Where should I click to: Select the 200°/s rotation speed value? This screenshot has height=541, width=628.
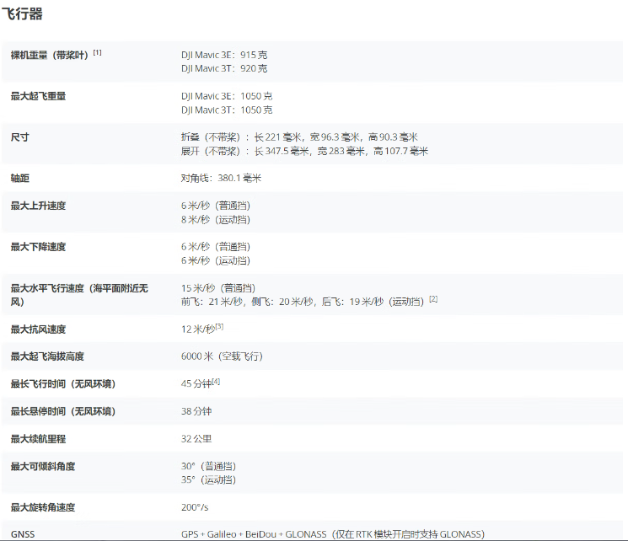196,507
